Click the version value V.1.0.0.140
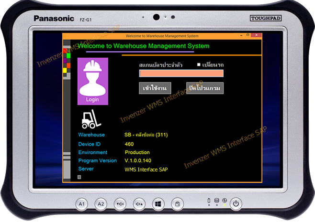Image resolution: width=315 pixels, height=223 pixels. (x=138, y=160)
